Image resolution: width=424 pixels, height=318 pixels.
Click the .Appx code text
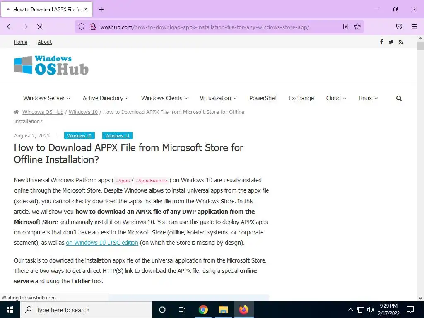point(123,181)
